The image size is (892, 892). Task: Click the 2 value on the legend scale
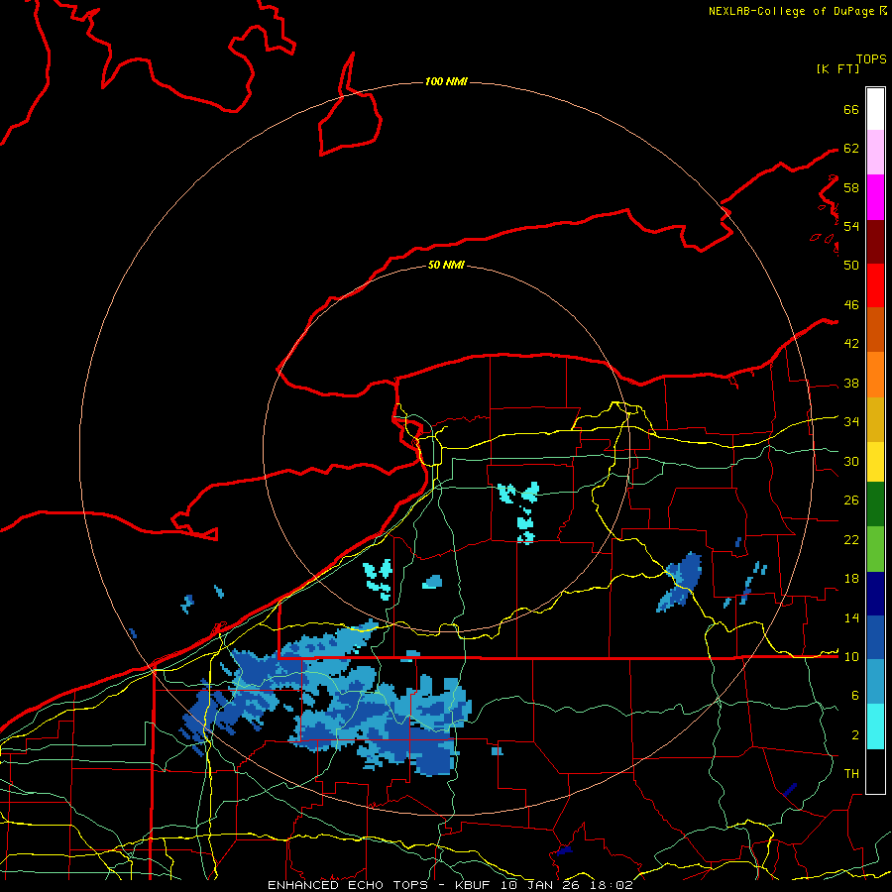(x=854, y=735)
